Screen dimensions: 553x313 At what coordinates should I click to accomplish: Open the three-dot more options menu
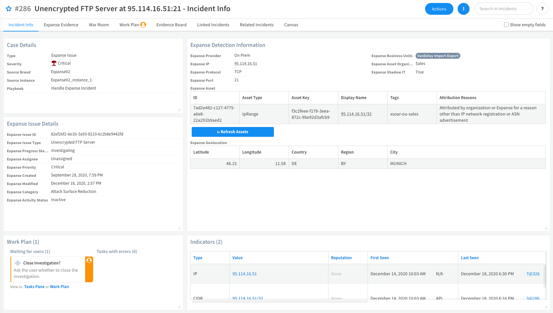point(463,9)
